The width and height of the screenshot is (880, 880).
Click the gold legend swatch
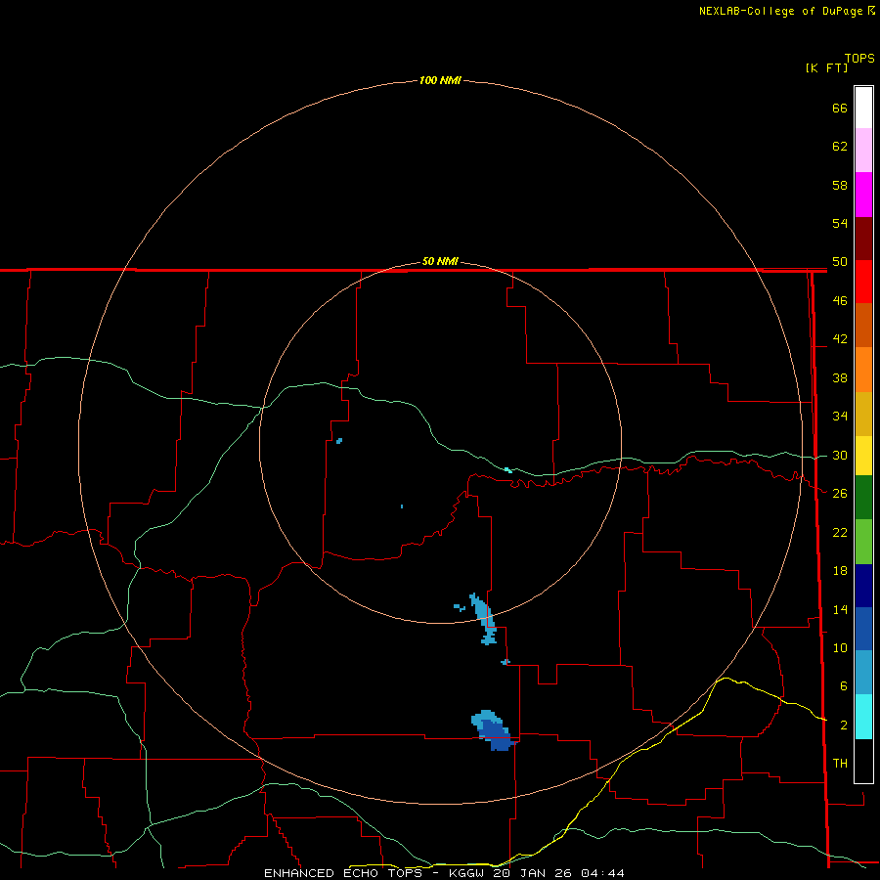(x=863, y=414)
